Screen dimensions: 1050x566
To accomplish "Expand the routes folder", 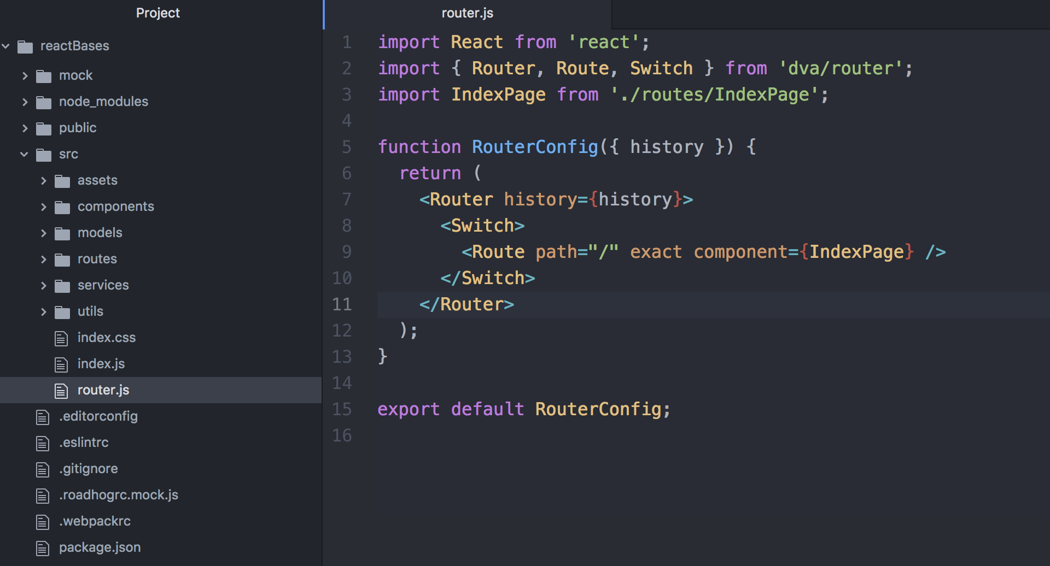I will coord(44,259).
